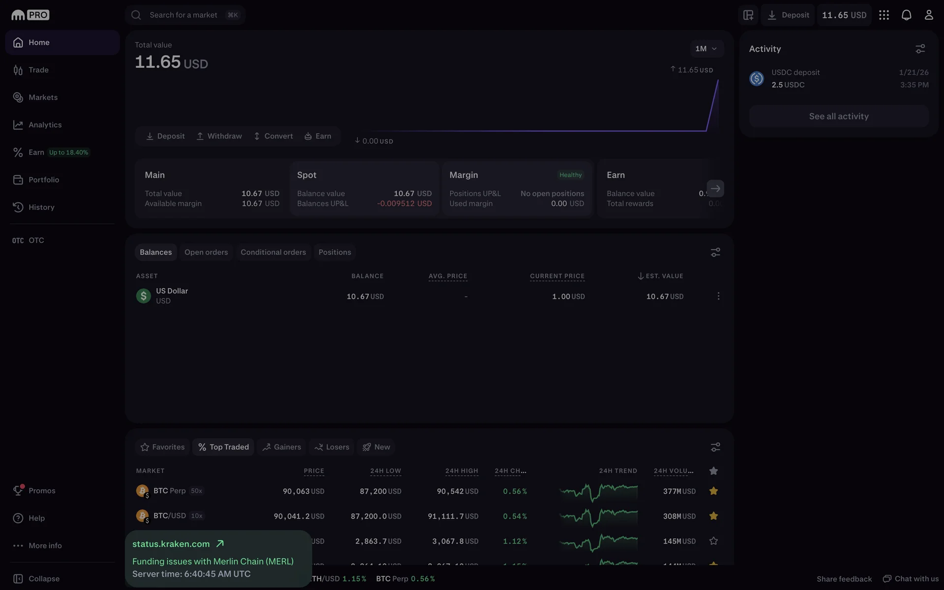The width and height of the screenshot is (944, 590).
Task: Open the user account icon
Action: (928, 15)
